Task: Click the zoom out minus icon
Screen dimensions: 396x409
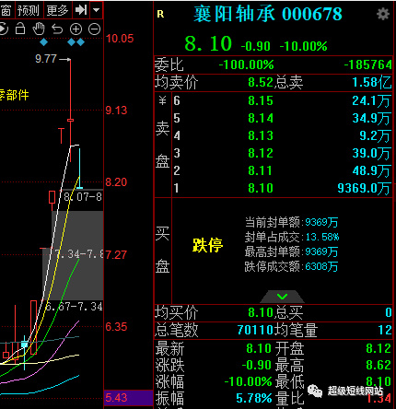Action: (94, 29)
